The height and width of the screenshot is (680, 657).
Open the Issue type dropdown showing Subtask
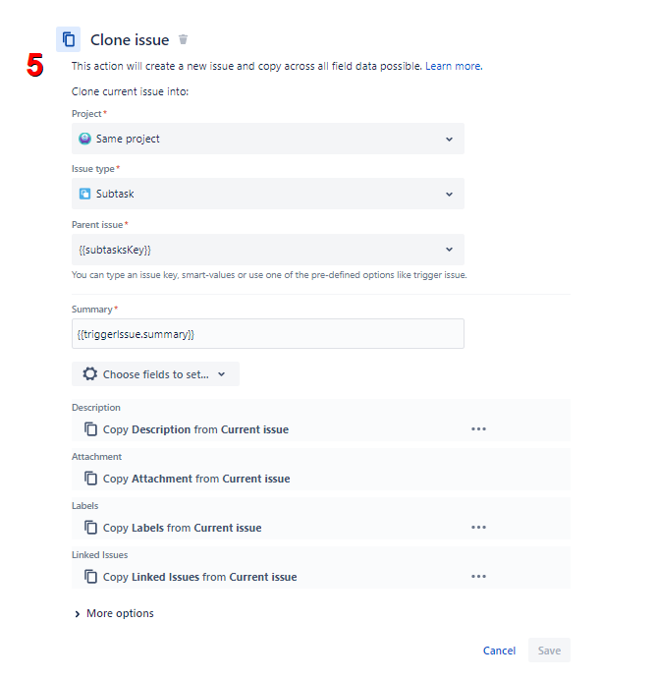tap(268, 194)
